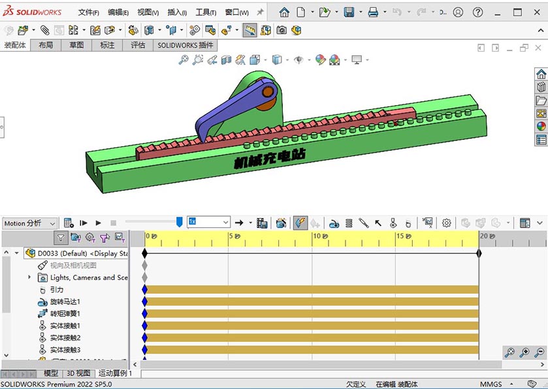Add a Motor from motion toolbar
The width and height of the screenshot is (548, 389).
click(x=334, y=223)
